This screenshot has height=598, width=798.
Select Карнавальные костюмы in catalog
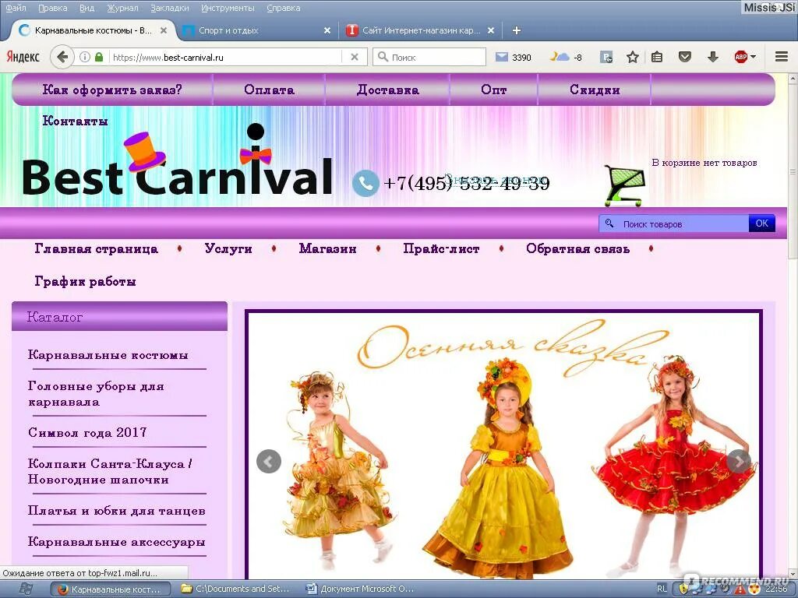pos(108,355)
